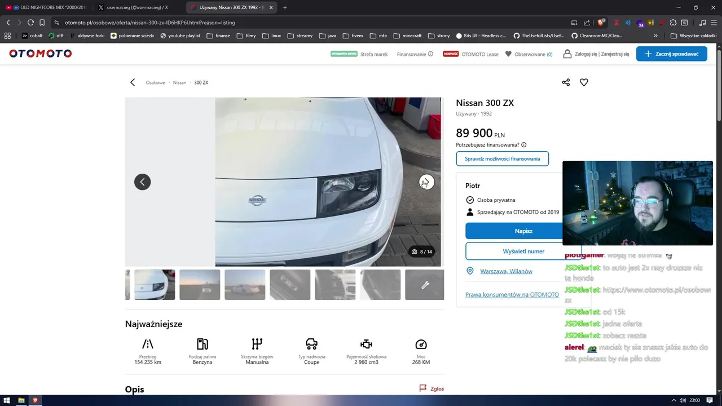The image size is (722, 406).
Task: Click the Osobowe breadcrumb
Action: 155,82
